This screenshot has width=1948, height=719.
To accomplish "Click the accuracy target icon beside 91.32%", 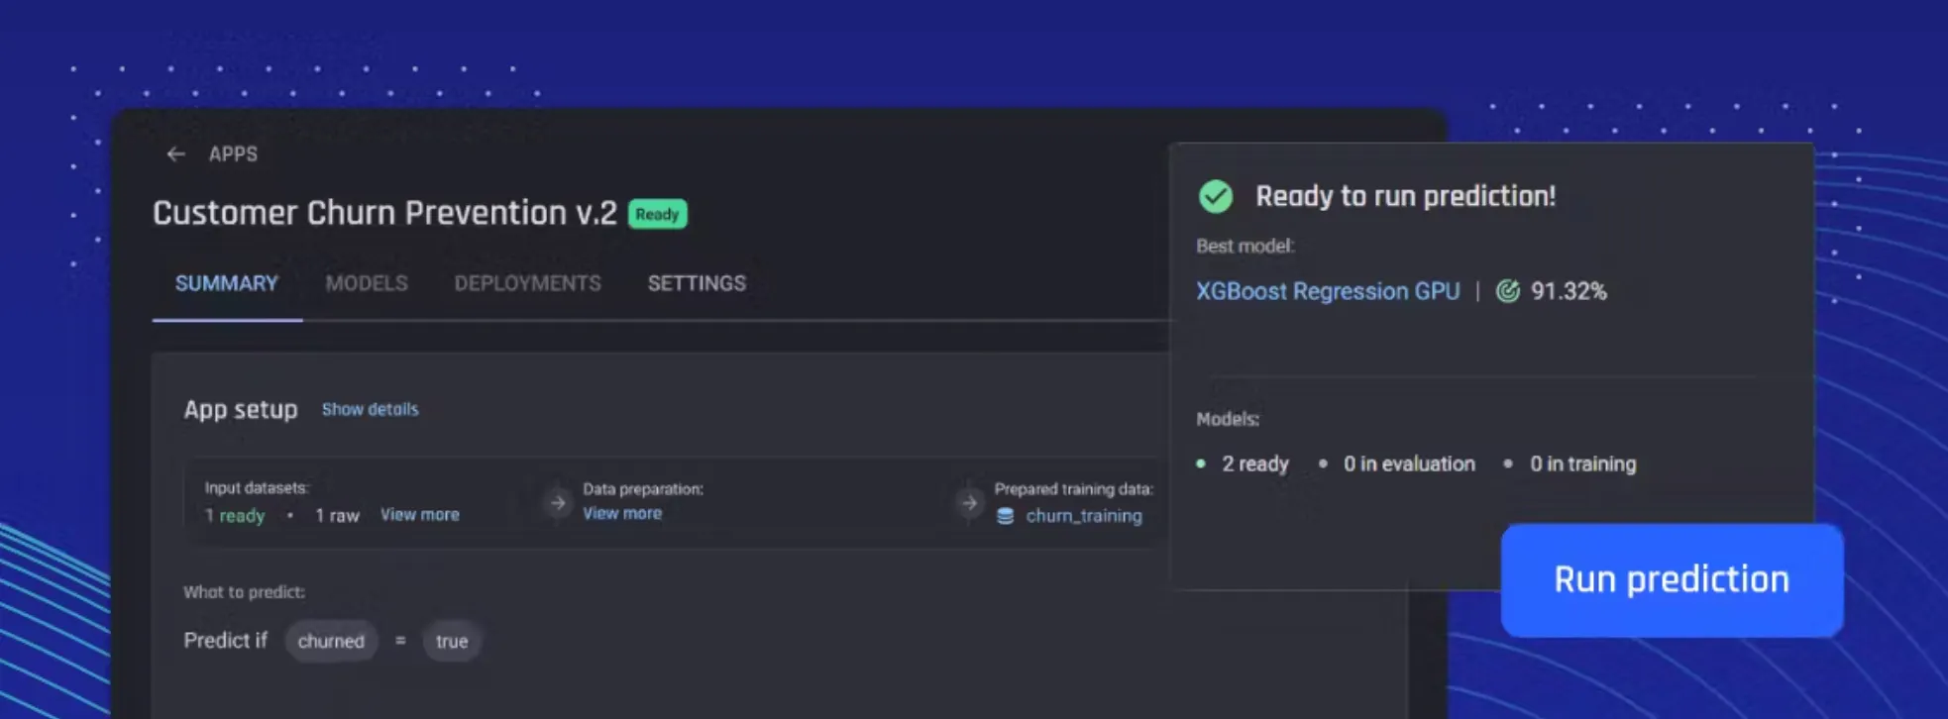I will coord(1507,291).
